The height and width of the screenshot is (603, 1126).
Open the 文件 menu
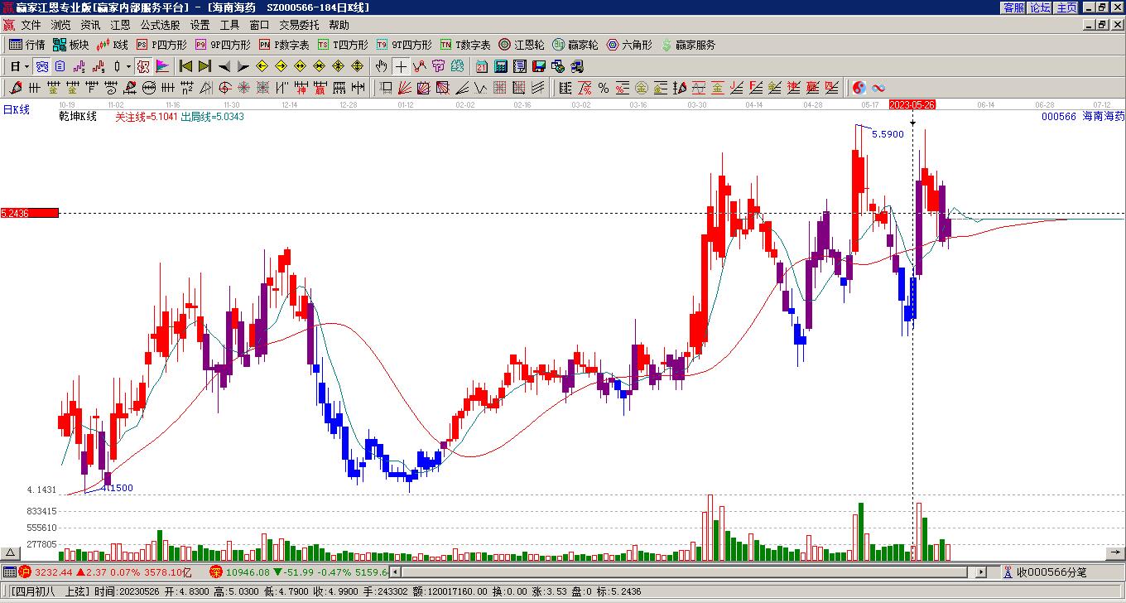pyautogui.click(x=31, y=25)
